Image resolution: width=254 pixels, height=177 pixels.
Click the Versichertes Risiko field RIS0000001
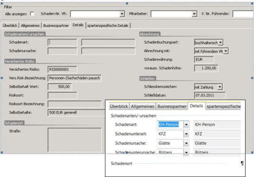pos(62,69)
